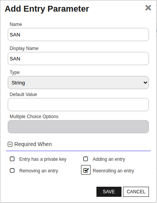Viewport: 157px width, 203px height.
Task: Collapse the Required When section
Action: point(10,144)
